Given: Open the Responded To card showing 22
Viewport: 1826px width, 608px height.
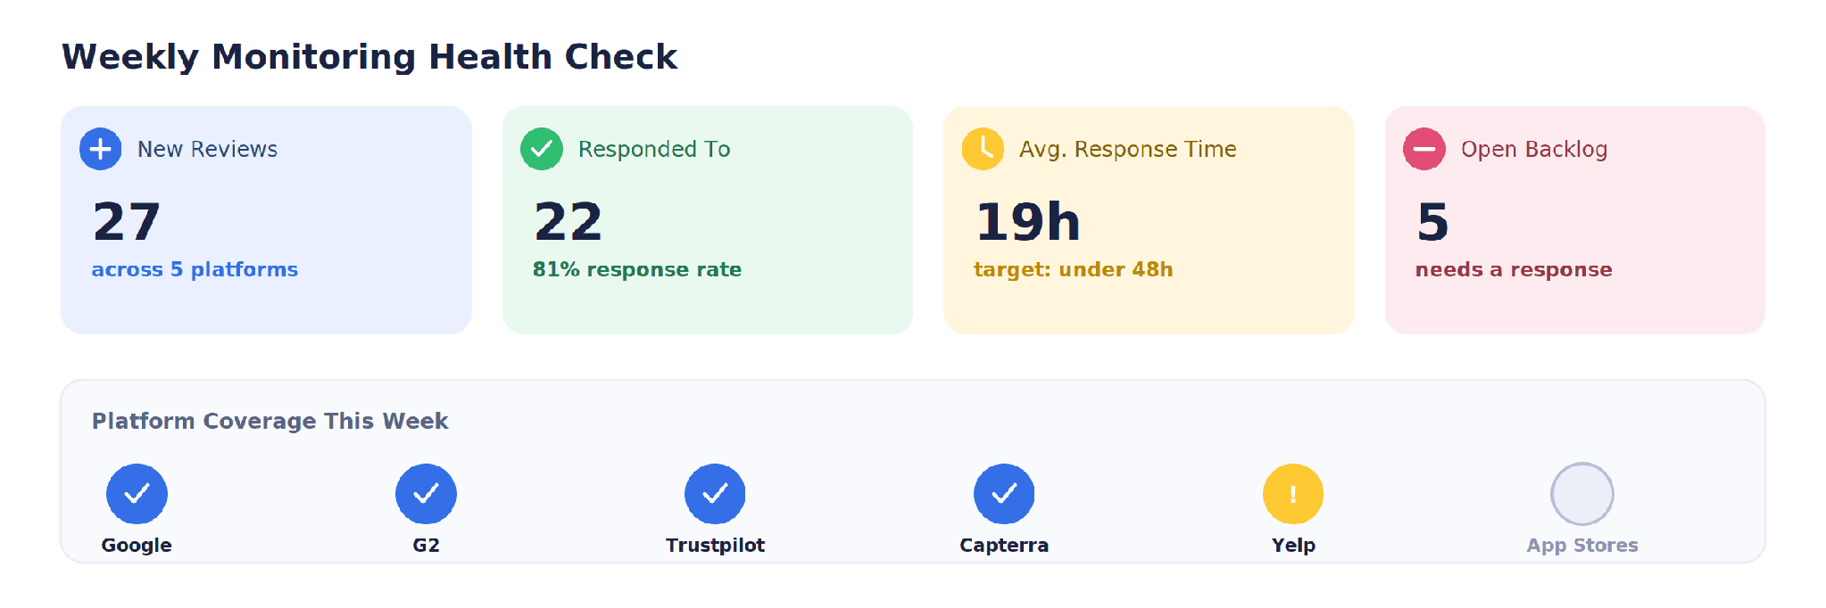Looking at the screenshot, I should (708, 220).
